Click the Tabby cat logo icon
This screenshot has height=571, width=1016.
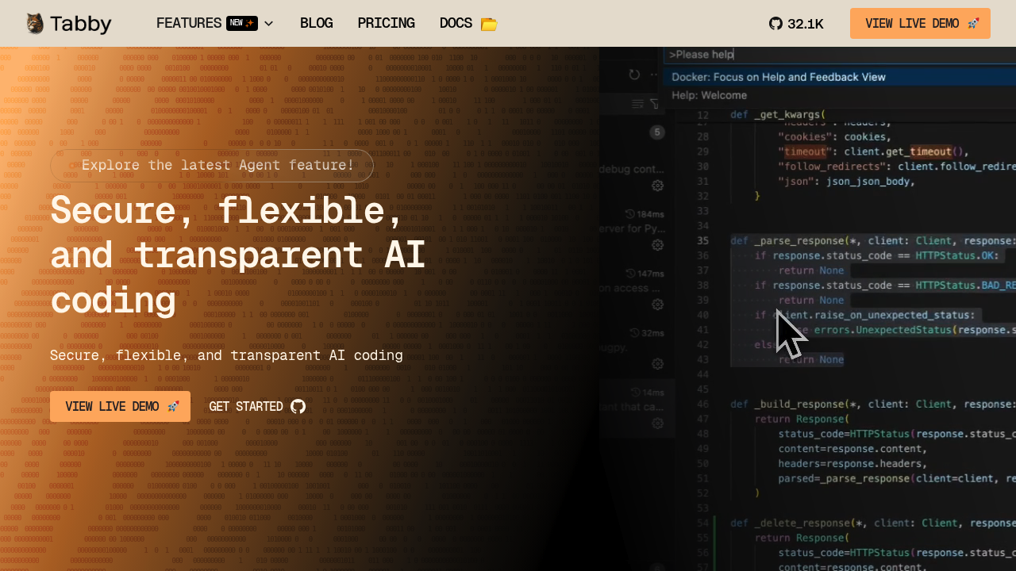point(34,24)
